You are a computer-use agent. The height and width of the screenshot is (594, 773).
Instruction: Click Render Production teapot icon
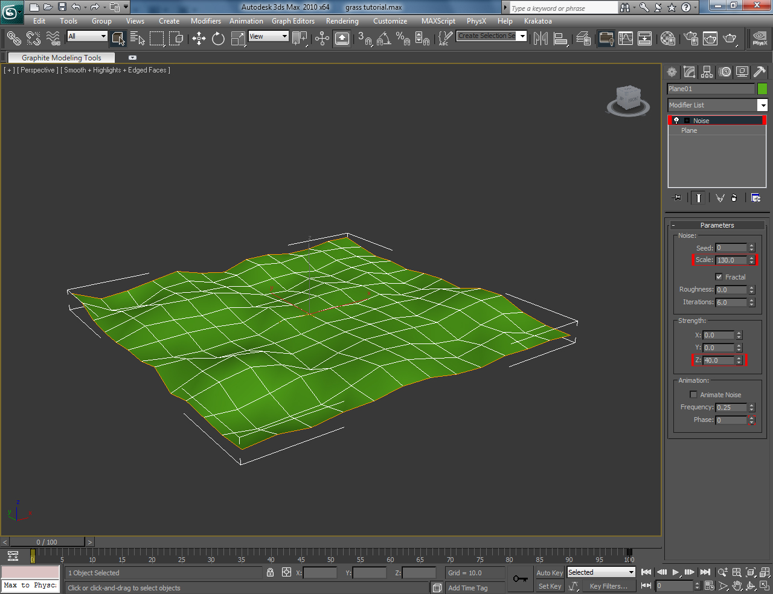coord(730,38)
